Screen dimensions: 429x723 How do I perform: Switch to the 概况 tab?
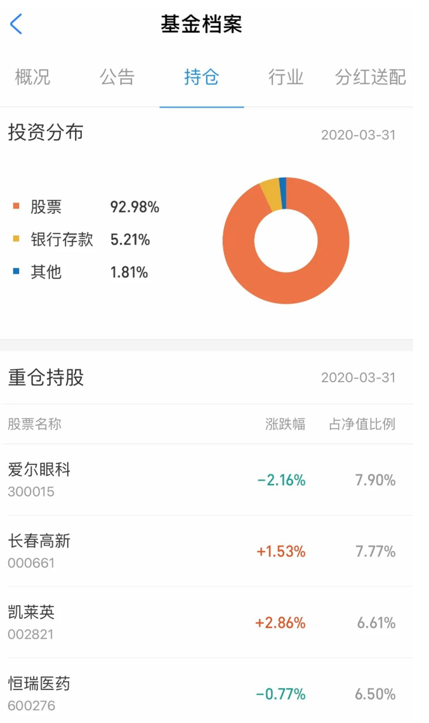32,77
